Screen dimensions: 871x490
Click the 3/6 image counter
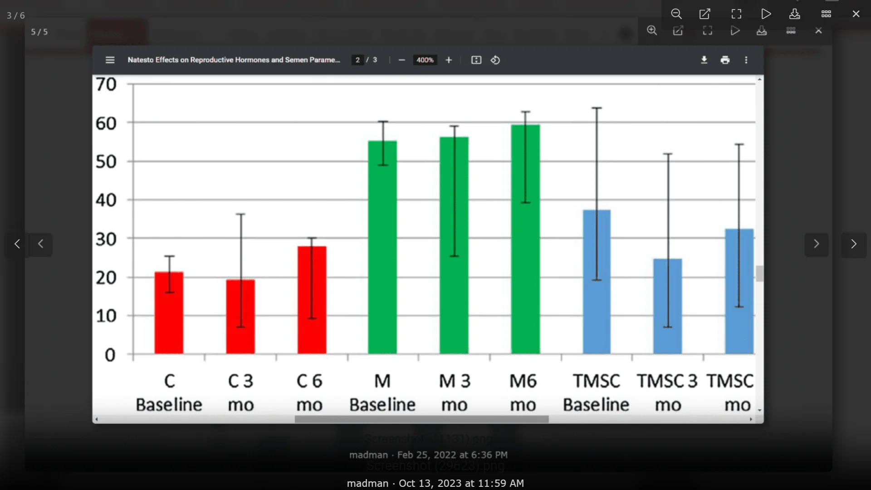point(15,15)
